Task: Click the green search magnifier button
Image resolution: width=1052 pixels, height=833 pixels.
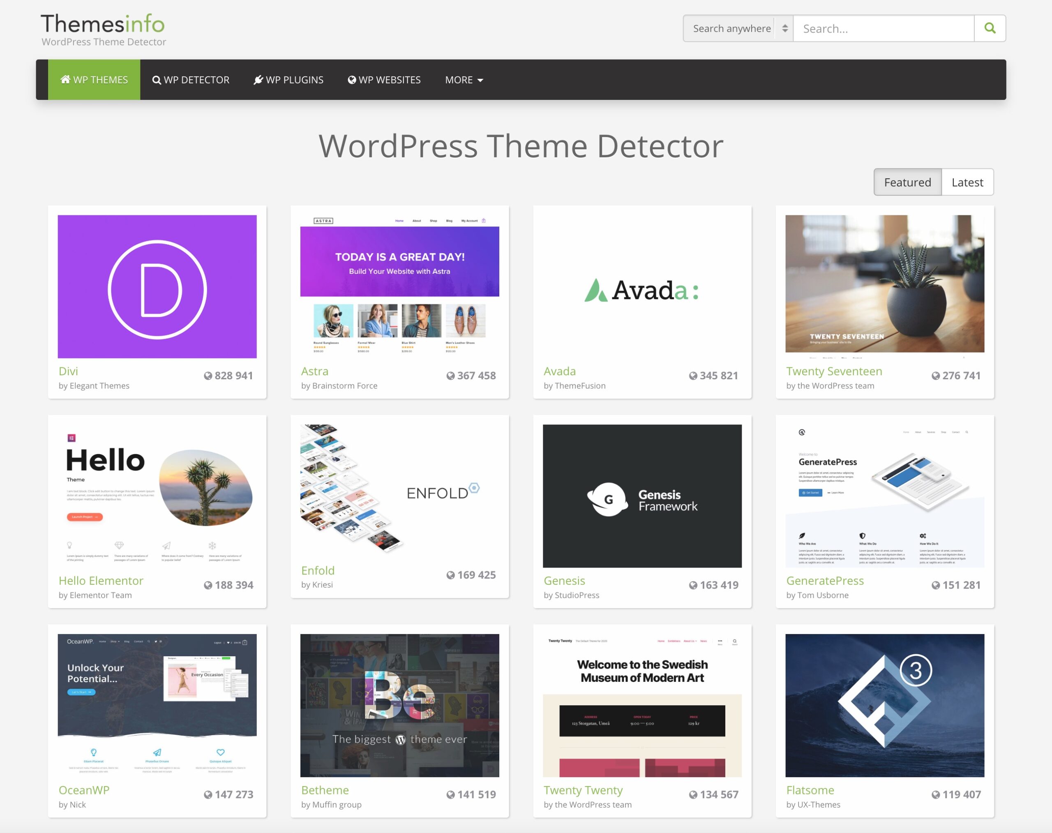Action: (x=990, y=28)
